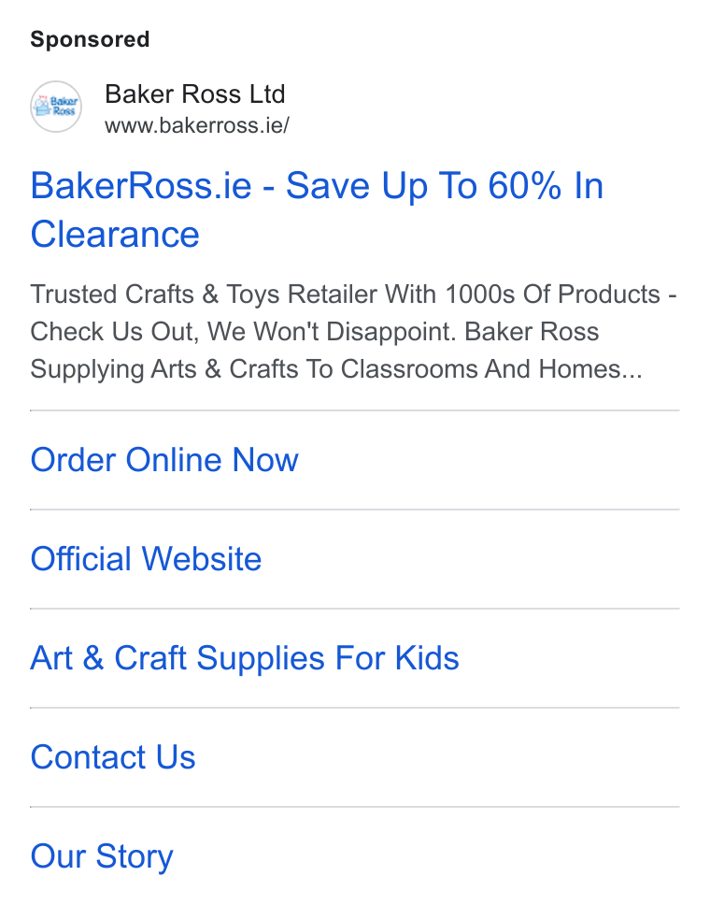This screenshot has height=905, width=710.
Task: Visit the Official Website sitelink
Action: tap(146, 559)
